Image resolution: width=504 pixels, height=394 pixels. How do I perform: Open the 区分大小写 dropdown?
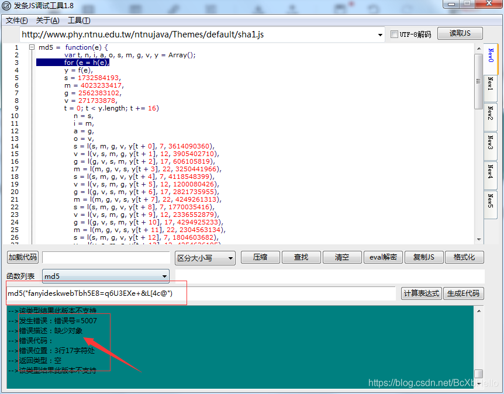tap(205, 258)
